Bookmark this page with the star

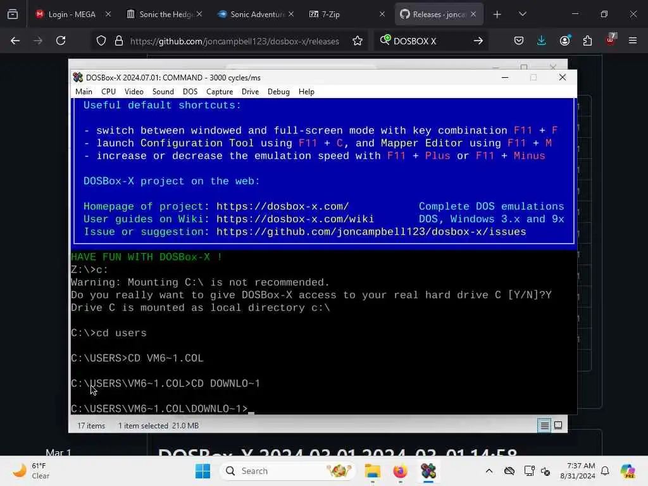click(358, 40)
